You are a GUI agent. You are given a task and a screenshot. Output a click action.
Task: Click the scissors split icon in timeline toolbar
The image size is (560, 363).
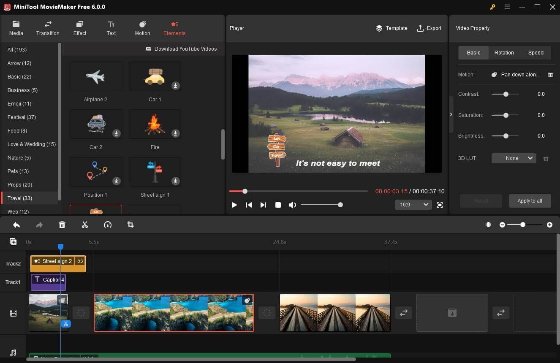click(x=85, y=225)
